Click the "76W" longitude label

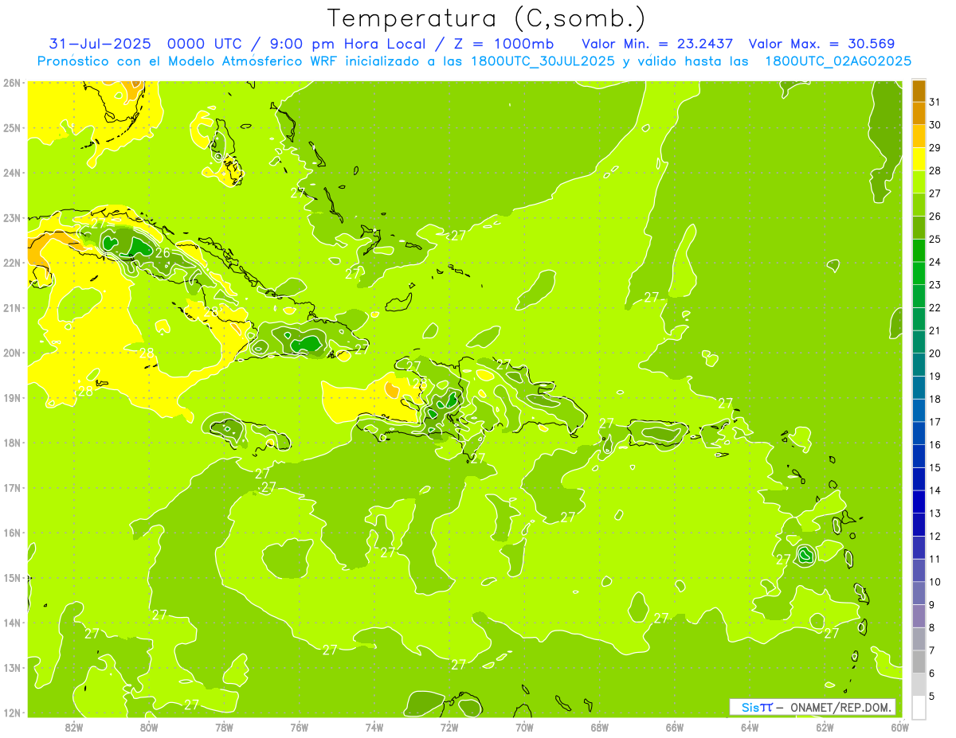click(300, 727)
